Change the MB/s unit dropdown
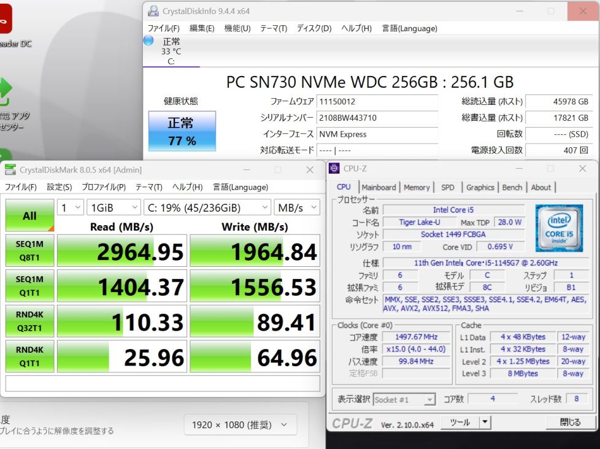The height and width of the screenshot is (449, 600). (x=296, y=208)
